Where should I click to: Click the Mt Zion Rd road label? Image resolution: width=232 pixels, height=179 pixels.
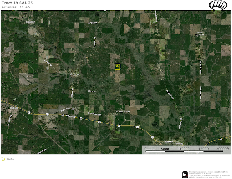pos(93,23)
